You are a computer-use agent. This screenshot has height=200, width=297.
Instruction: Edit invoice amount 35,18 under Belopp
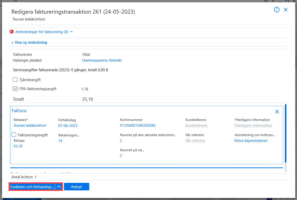click(18, 146)
